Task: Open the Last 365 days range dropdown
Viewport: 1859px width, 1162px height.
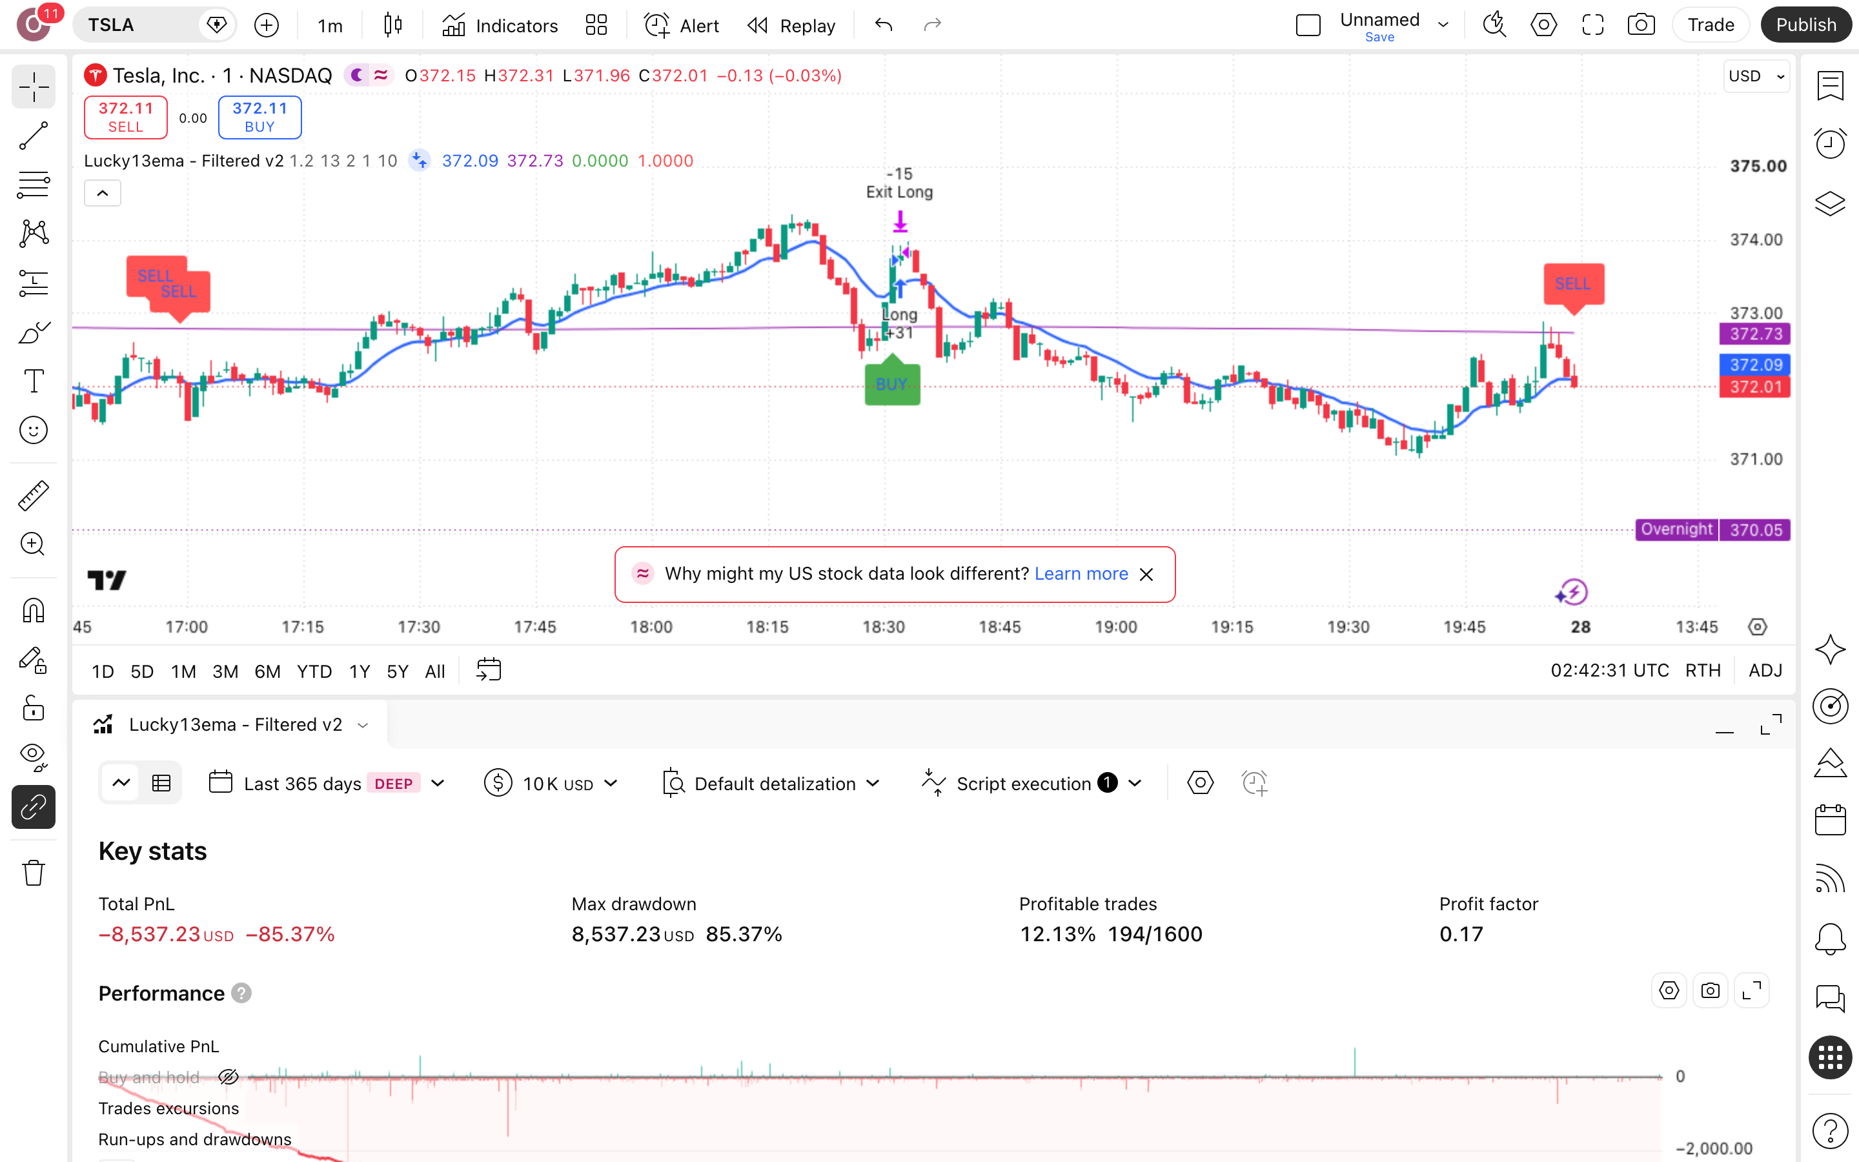Action: point(327,783)
